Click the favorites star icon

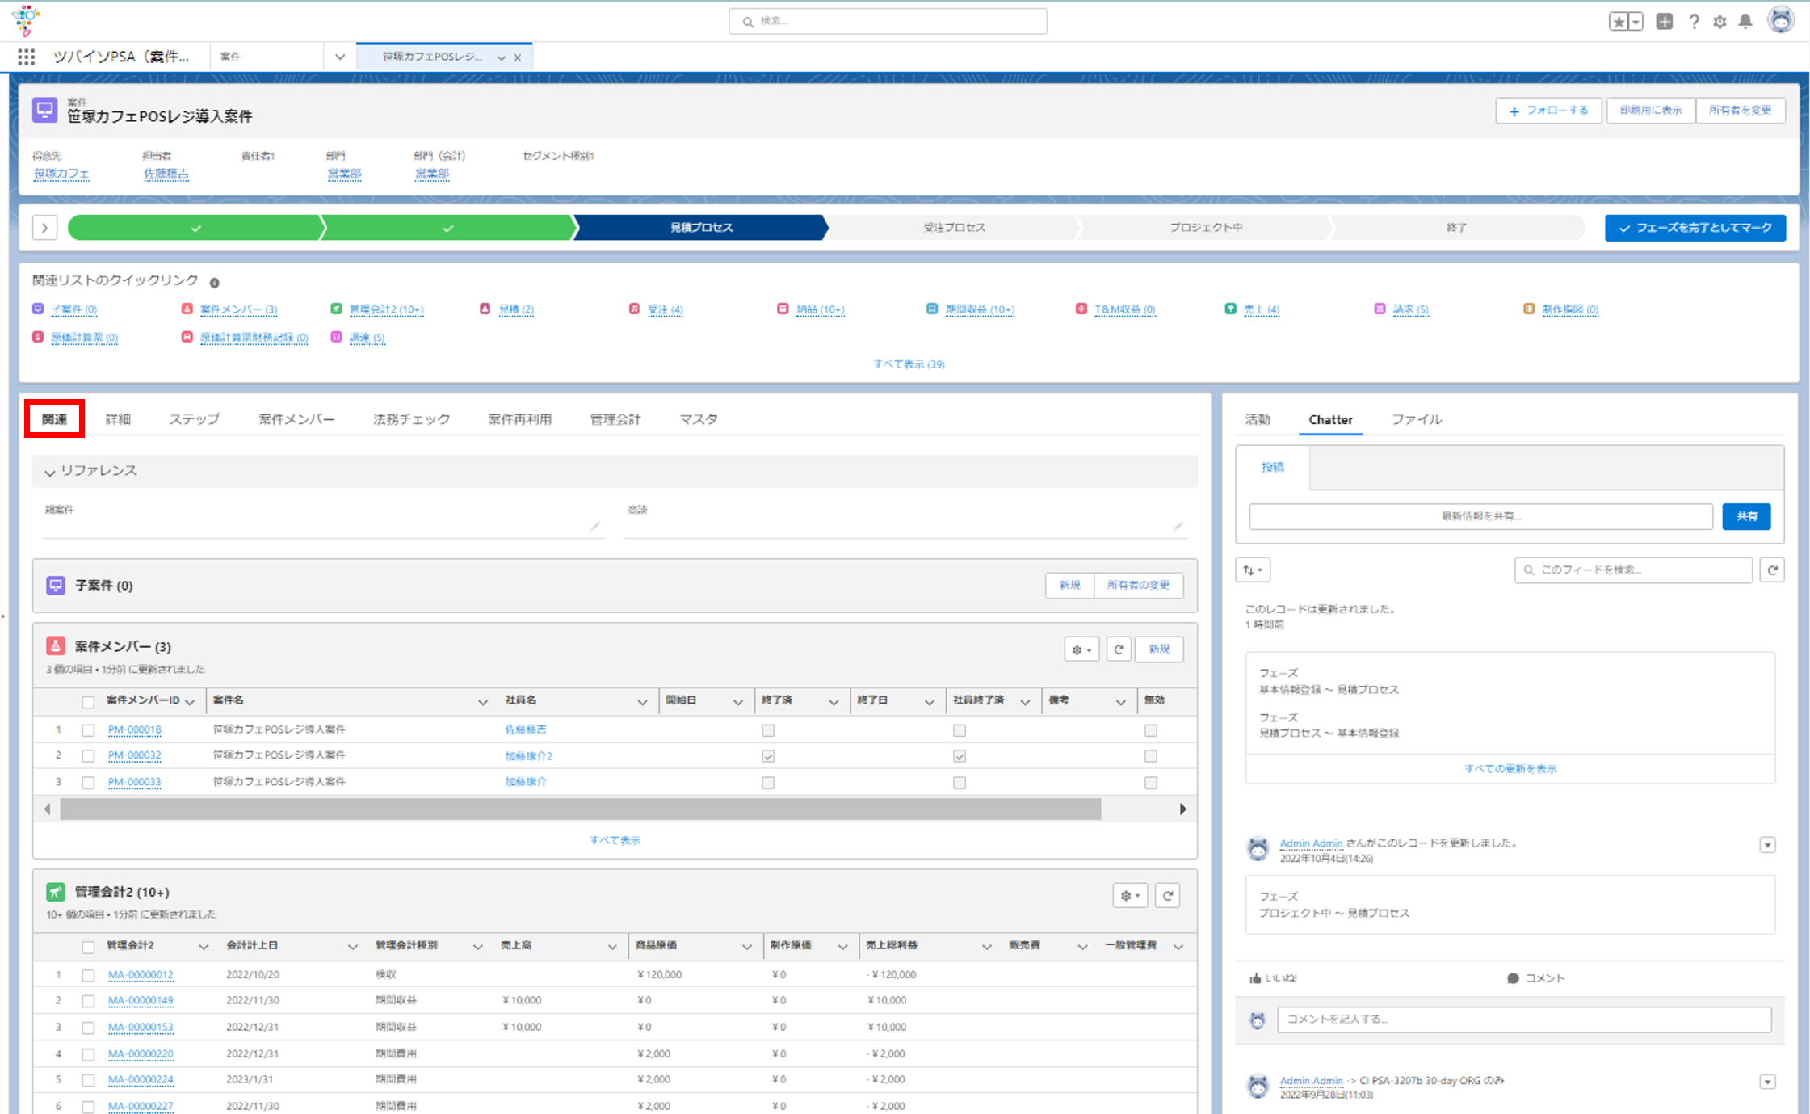pyautogui.click(x=1619, y=22)
